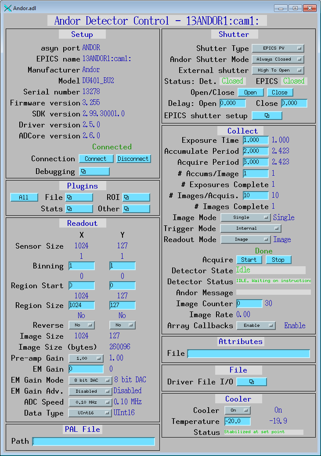Click the All plugins button
This screenshot has height=456, width=321.
point(24,197)
